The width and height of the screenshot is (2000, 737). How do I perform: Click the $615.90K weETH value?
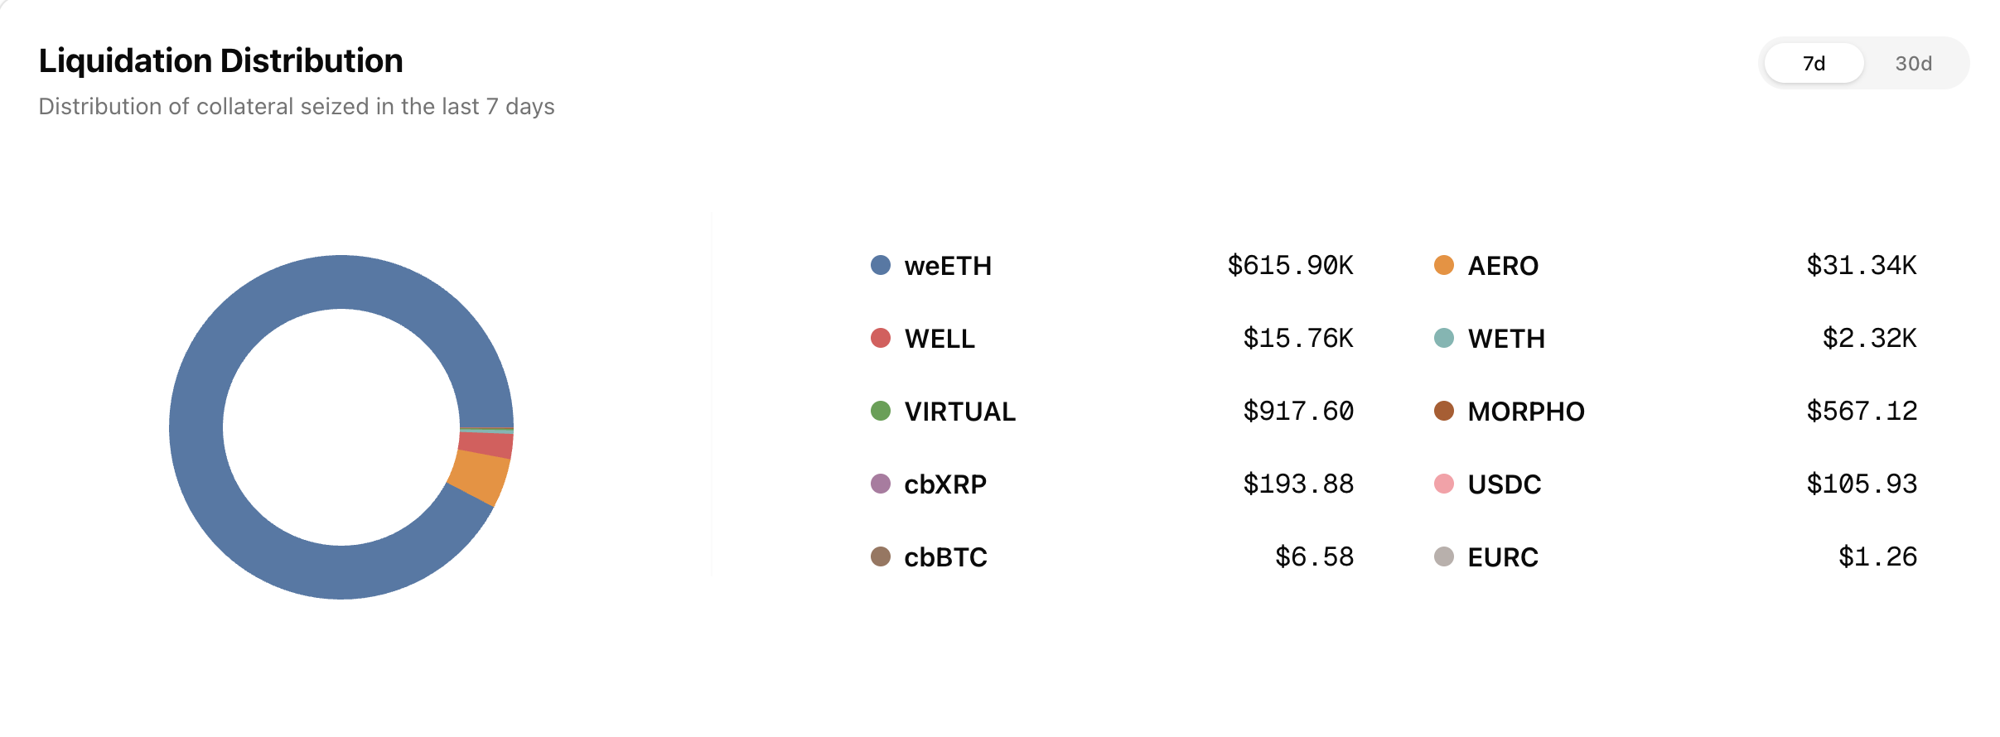[1290, 266]
